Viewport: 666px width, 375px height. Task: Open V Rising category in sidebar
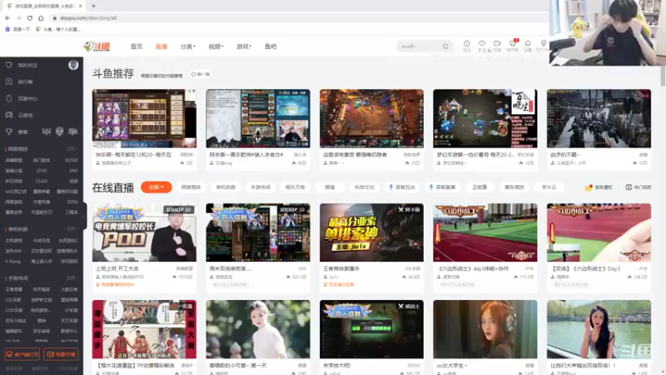[12, 262]
